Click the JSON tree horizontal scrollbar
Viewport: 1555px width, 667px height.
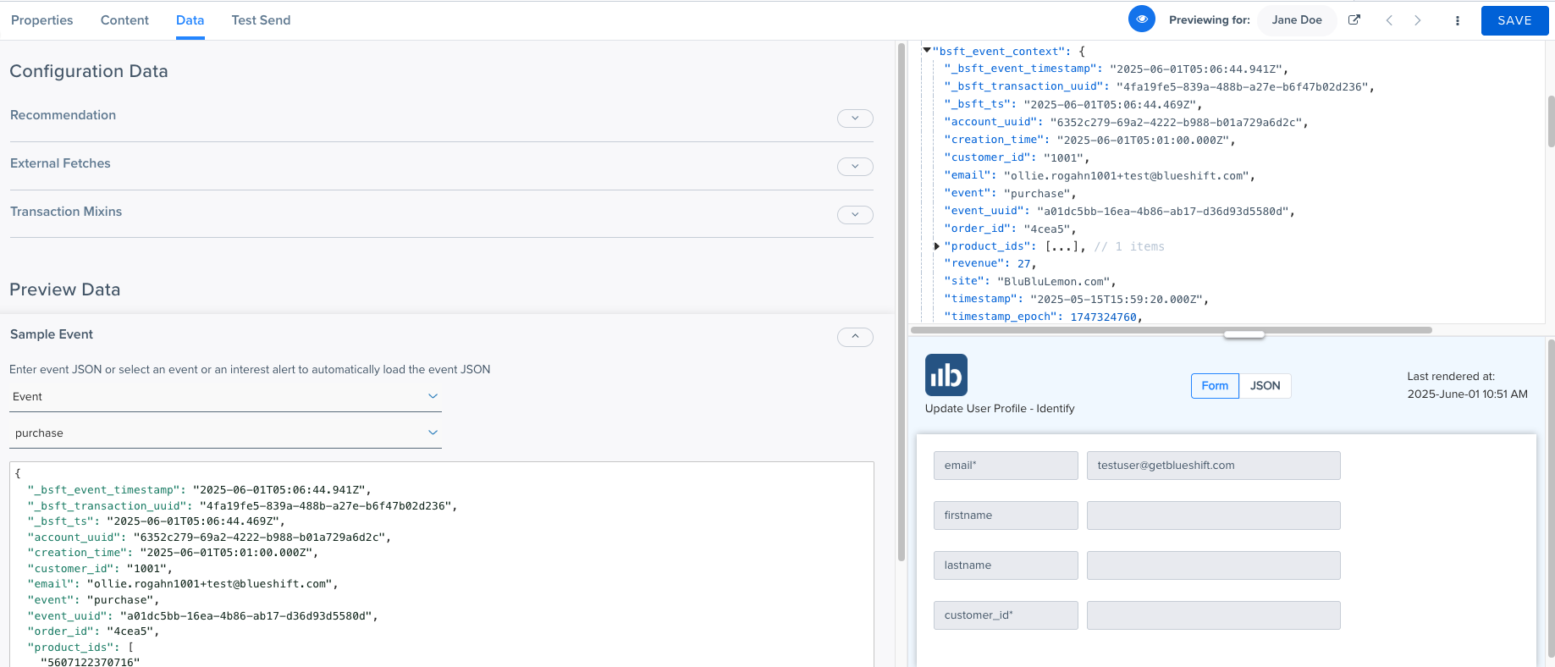[1171, 330]
